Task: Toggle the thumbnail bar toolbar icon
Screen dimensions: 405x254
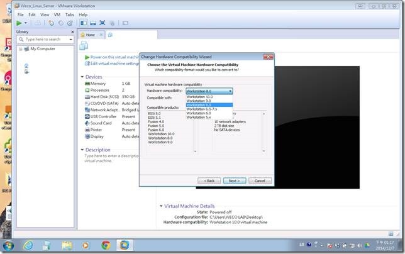Action: pos(93,23)
